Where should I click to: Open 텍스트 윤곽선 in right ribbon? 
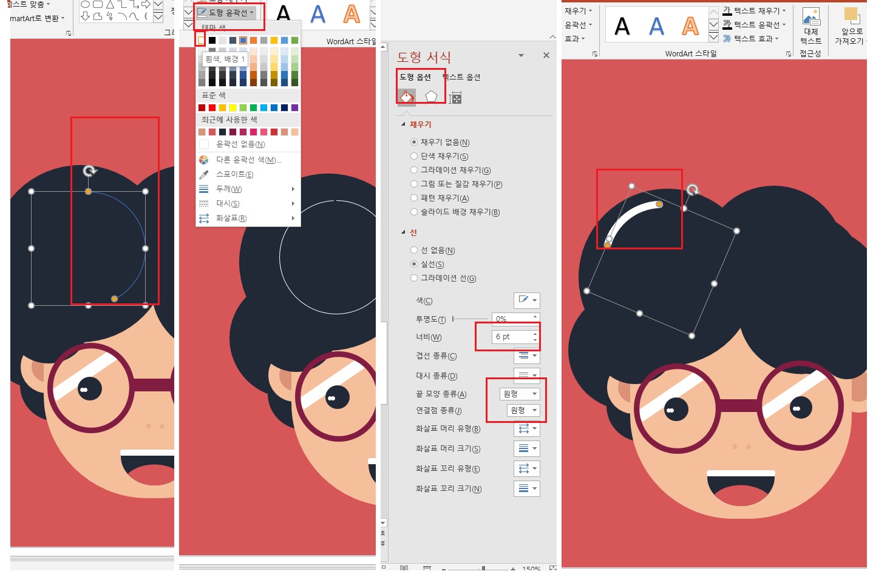pyautogui.click(x=754, y=25)
